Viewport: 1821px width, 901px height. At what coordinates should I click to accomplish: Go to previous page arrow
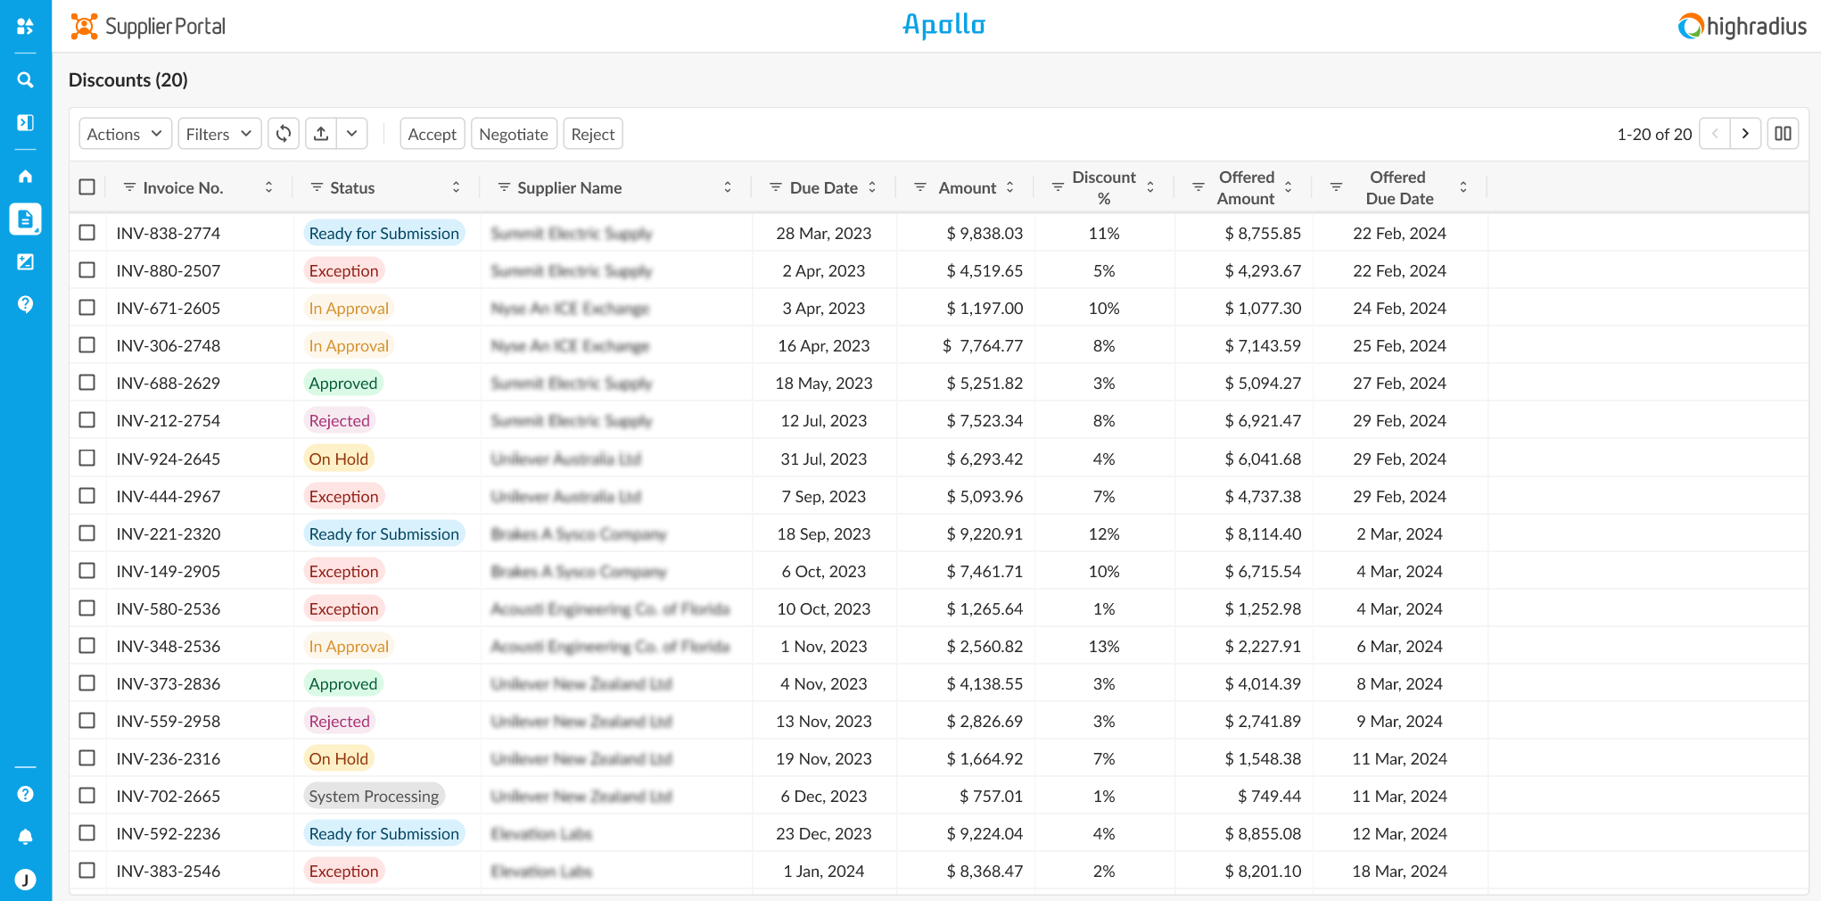(x=1715, y=134)
